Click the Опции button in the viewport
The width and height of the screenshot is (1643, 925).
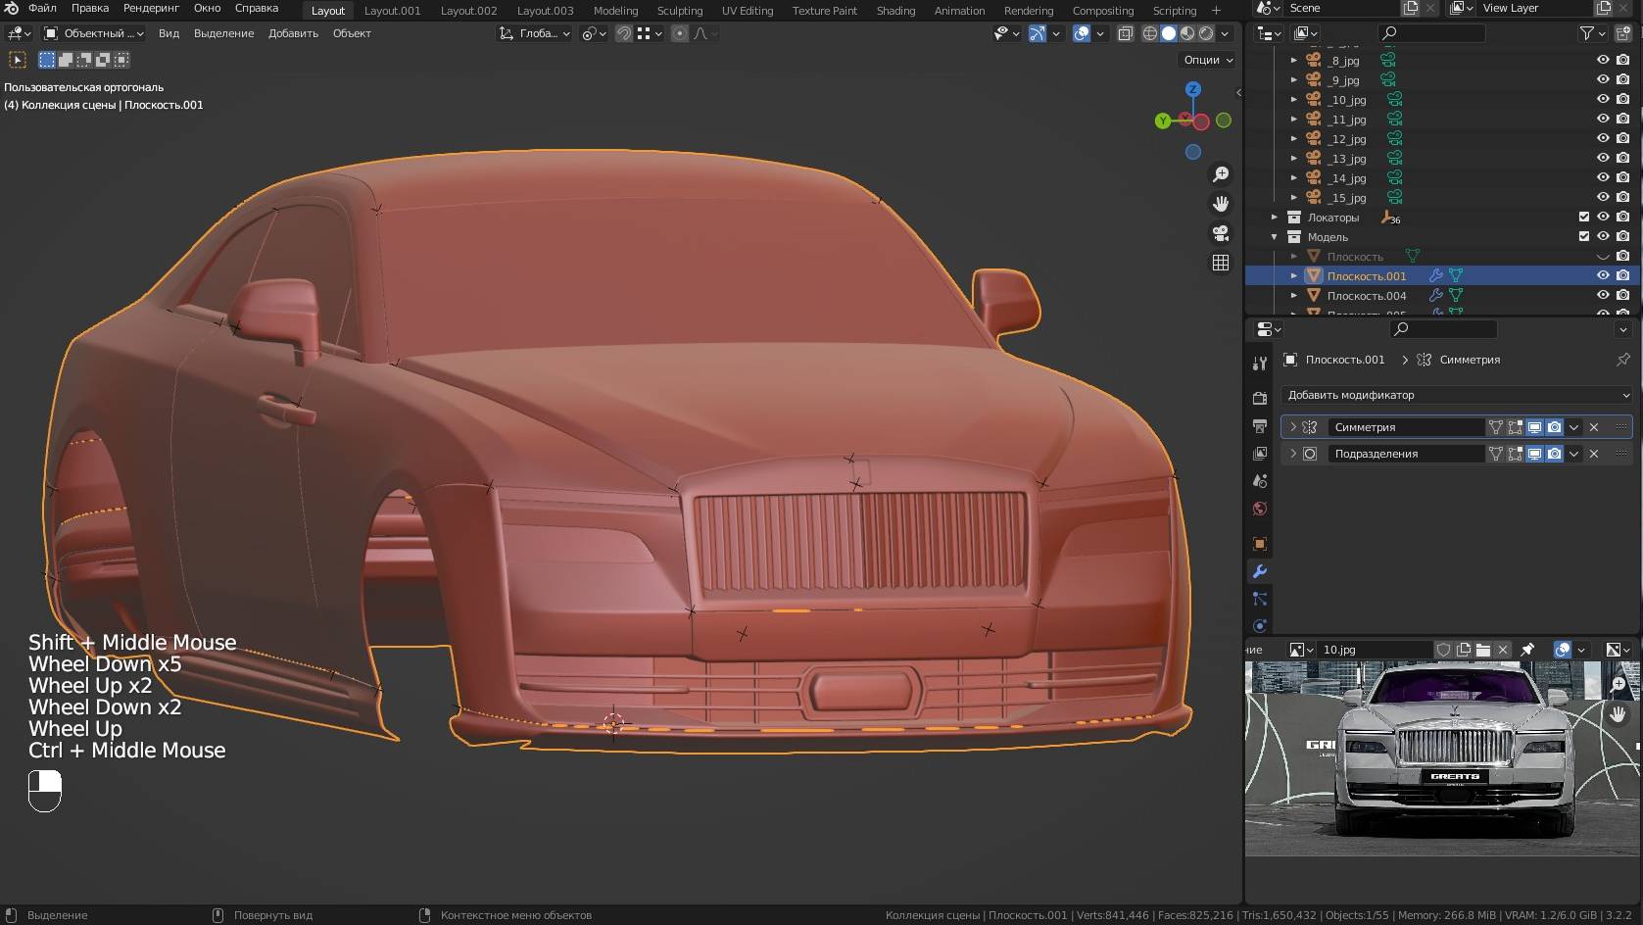coord(1206,60)
